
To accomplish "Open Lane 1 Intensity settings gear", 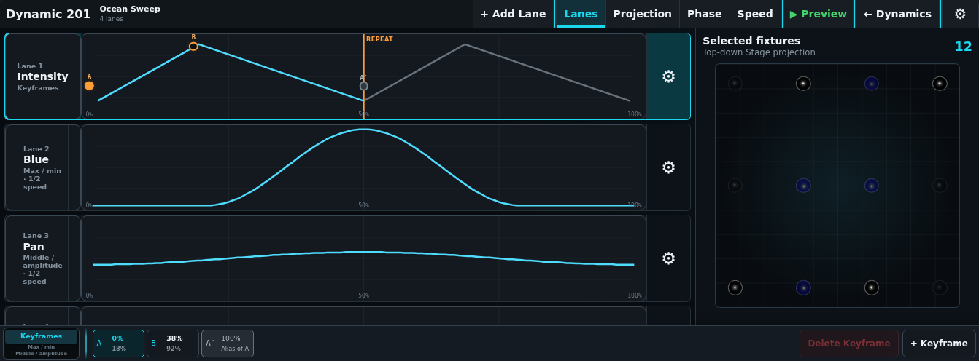I will click(x=668, y=76).
